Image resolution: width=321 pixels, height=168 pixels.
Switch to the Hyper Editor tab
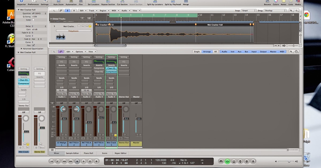pos(121,153)
